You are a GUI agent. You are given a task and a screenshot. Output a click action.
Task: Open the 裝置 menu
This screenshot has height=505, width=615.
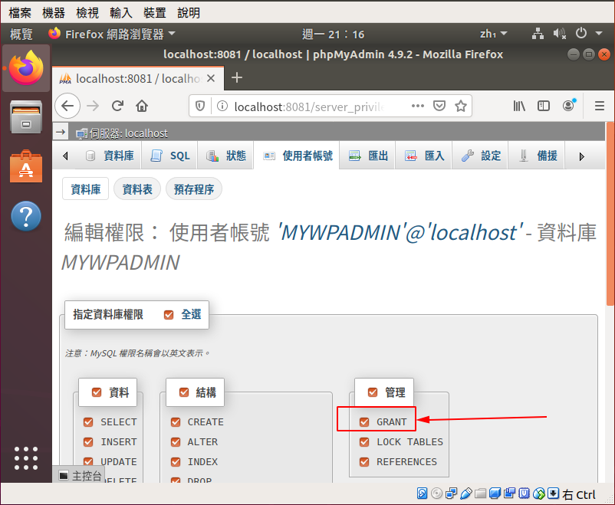click(155, 13)
